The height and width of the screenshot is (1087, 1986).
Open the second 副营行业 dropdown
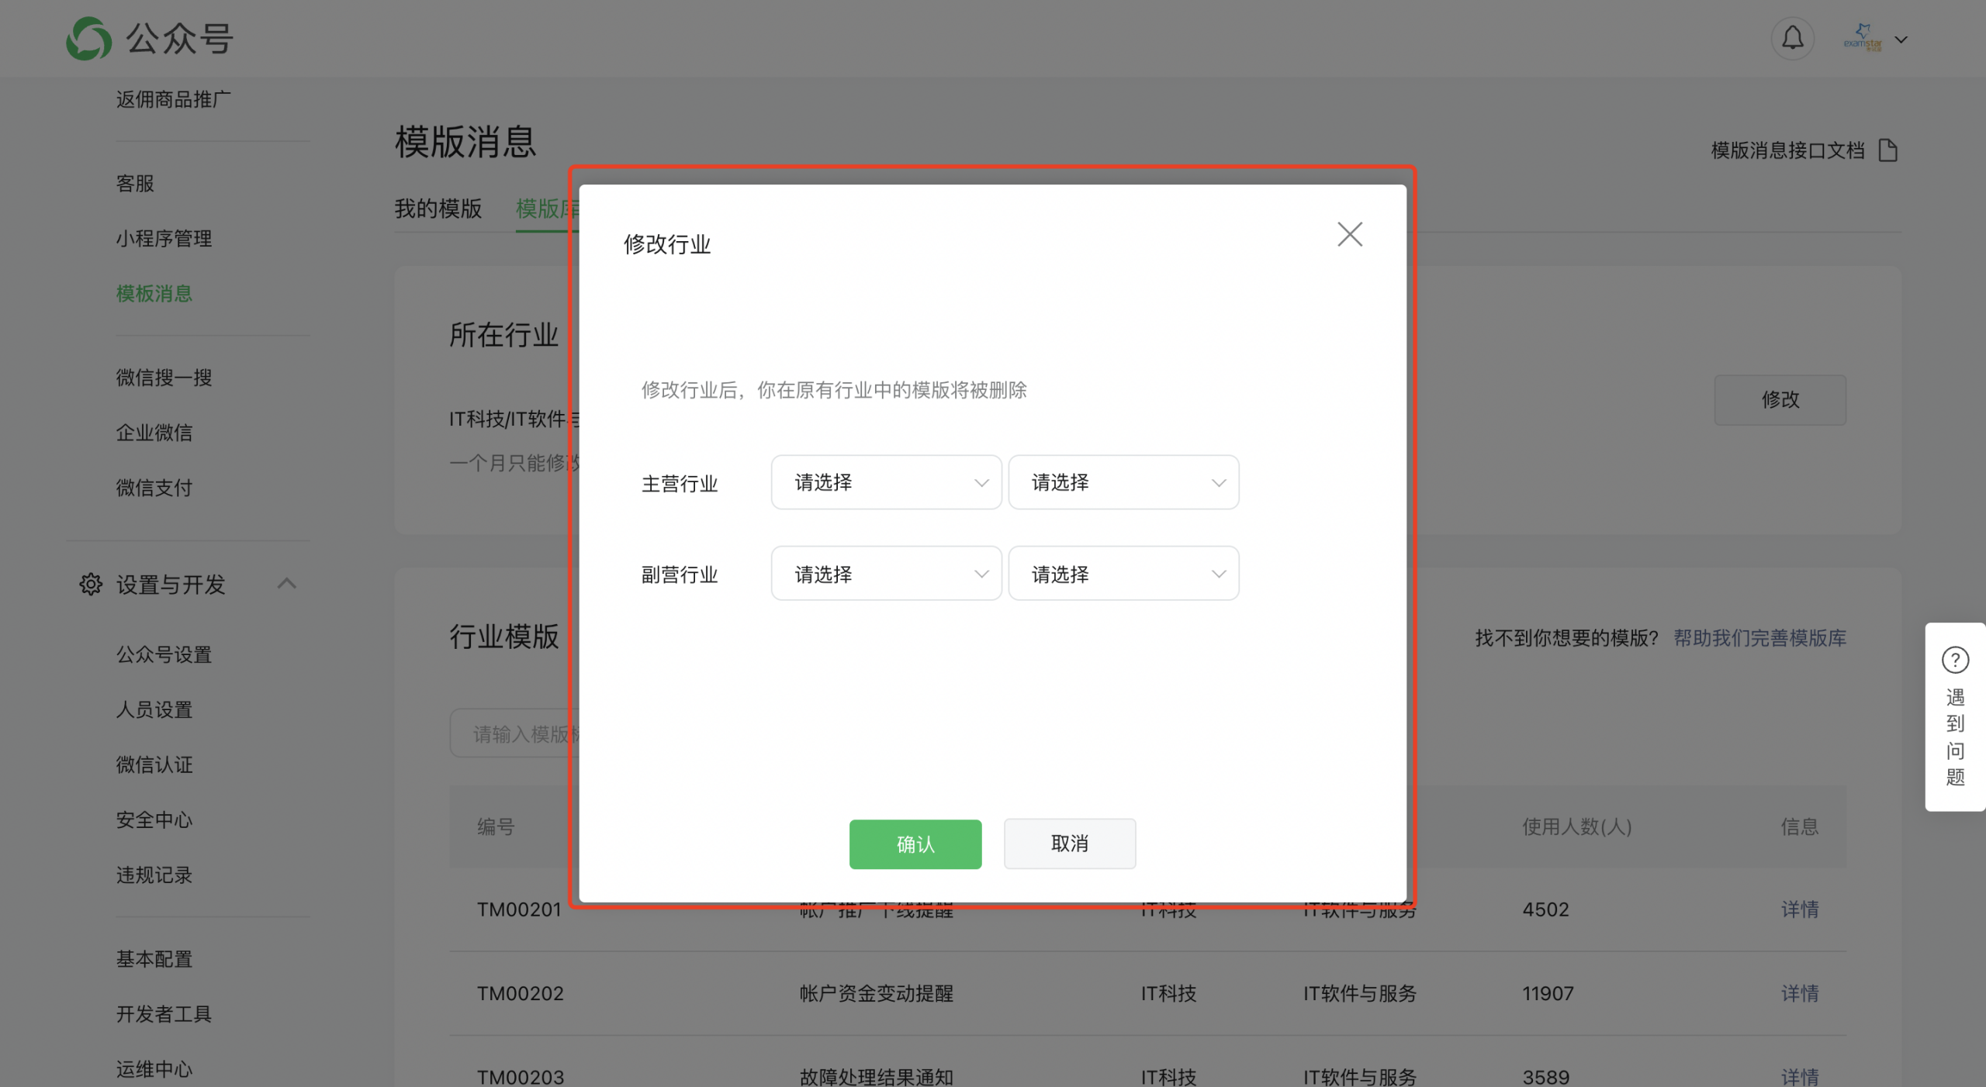click(x=1123, y=574)
